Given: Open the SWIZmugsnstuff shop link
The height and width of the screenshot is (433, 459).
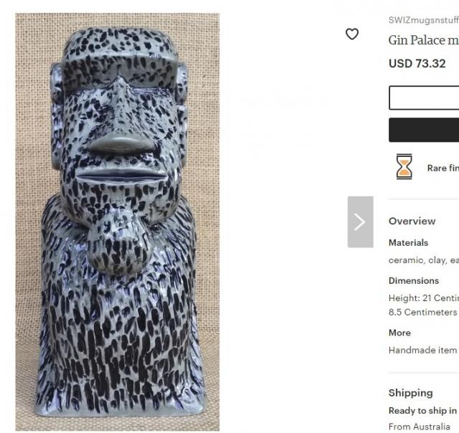Looking at the screenshot, I should [423, 20].
